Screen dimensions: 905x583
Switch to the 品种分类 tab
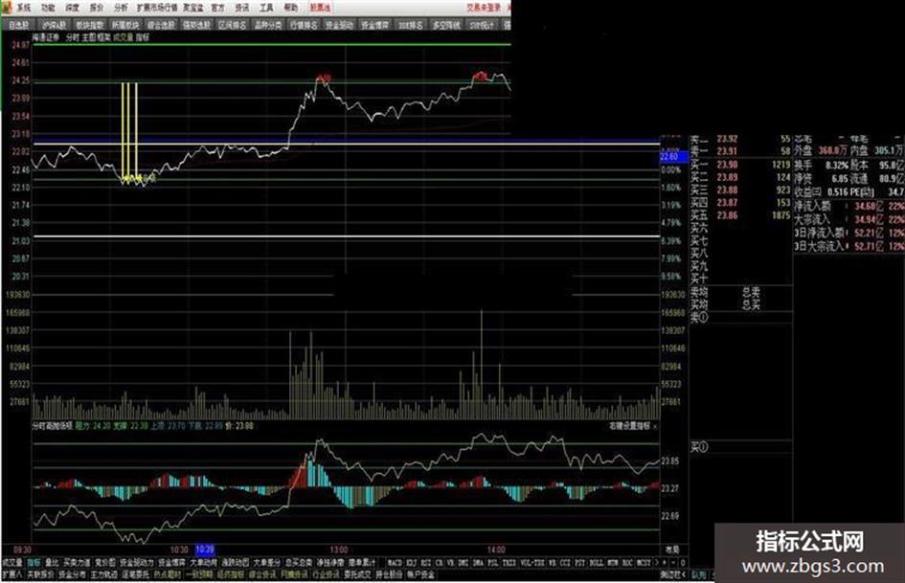[268, 25]
